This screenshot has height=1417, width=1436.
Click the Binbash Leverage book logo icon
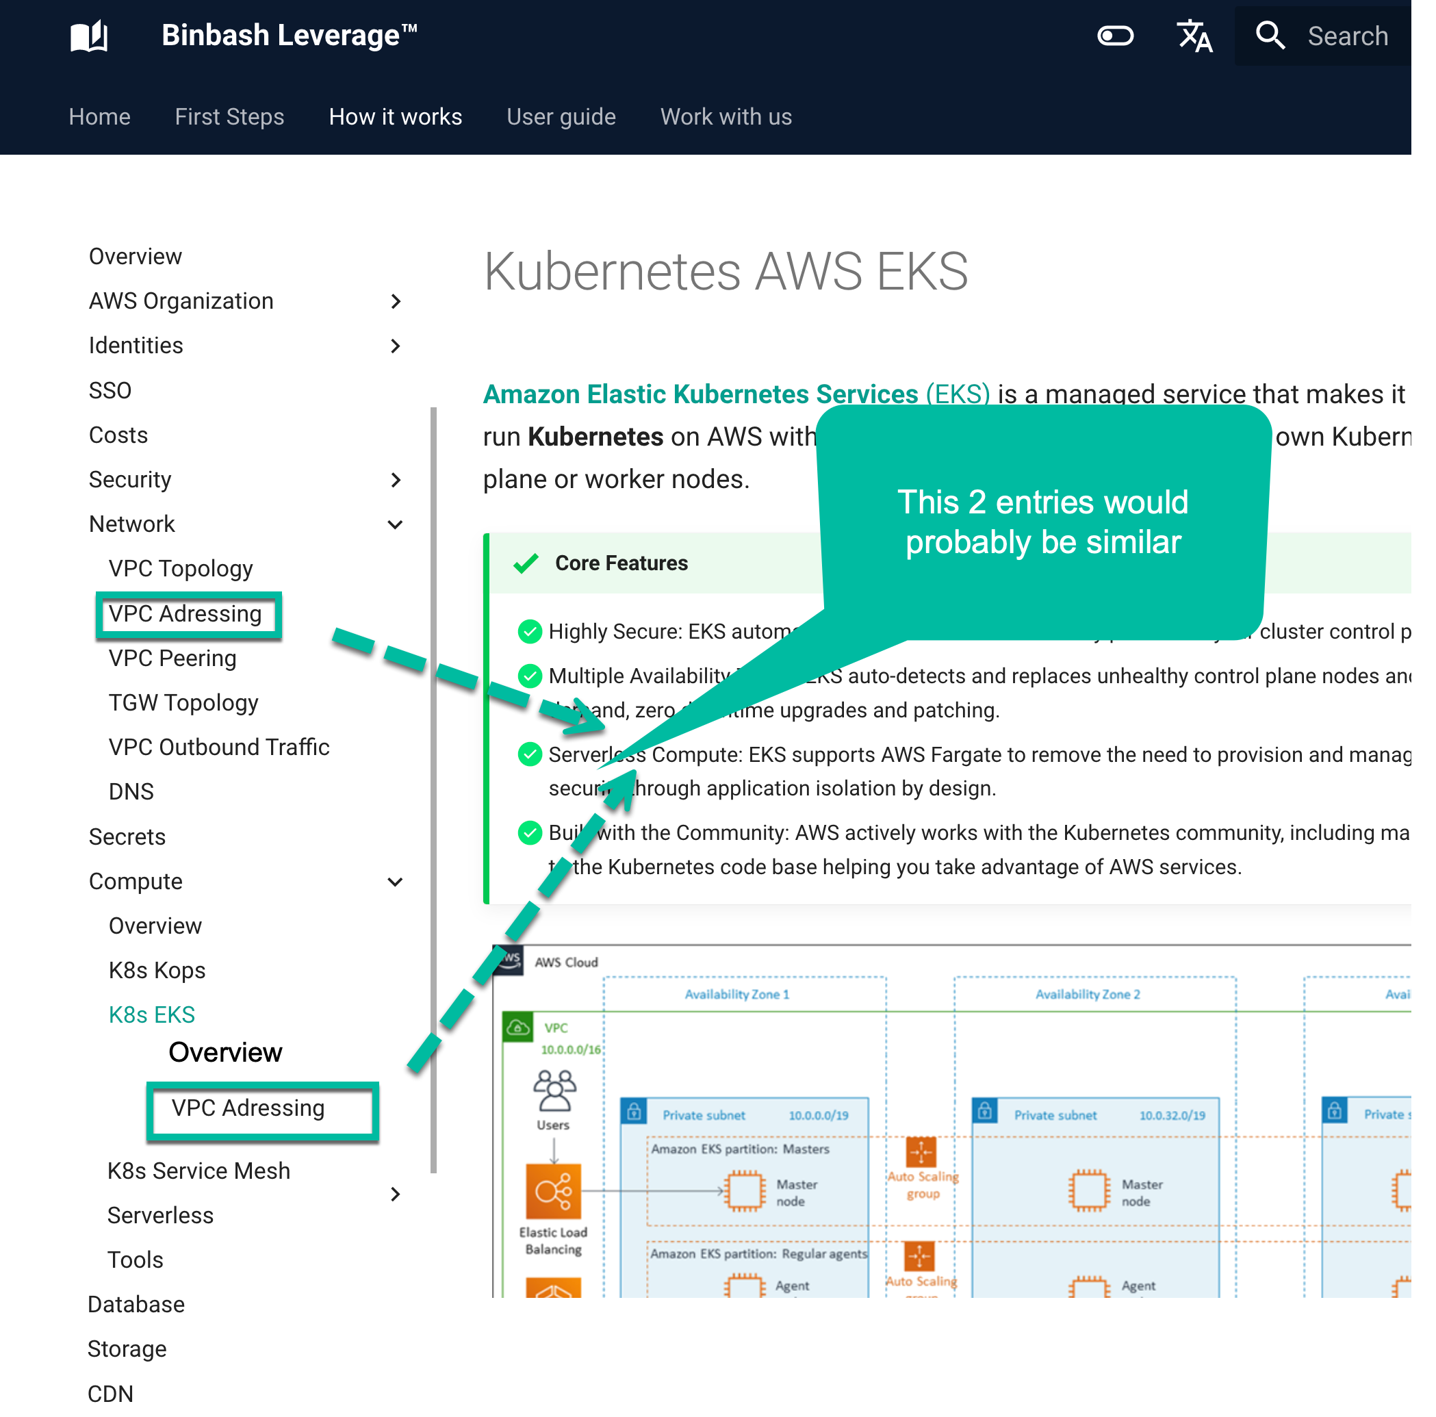[x=88, y=34]
